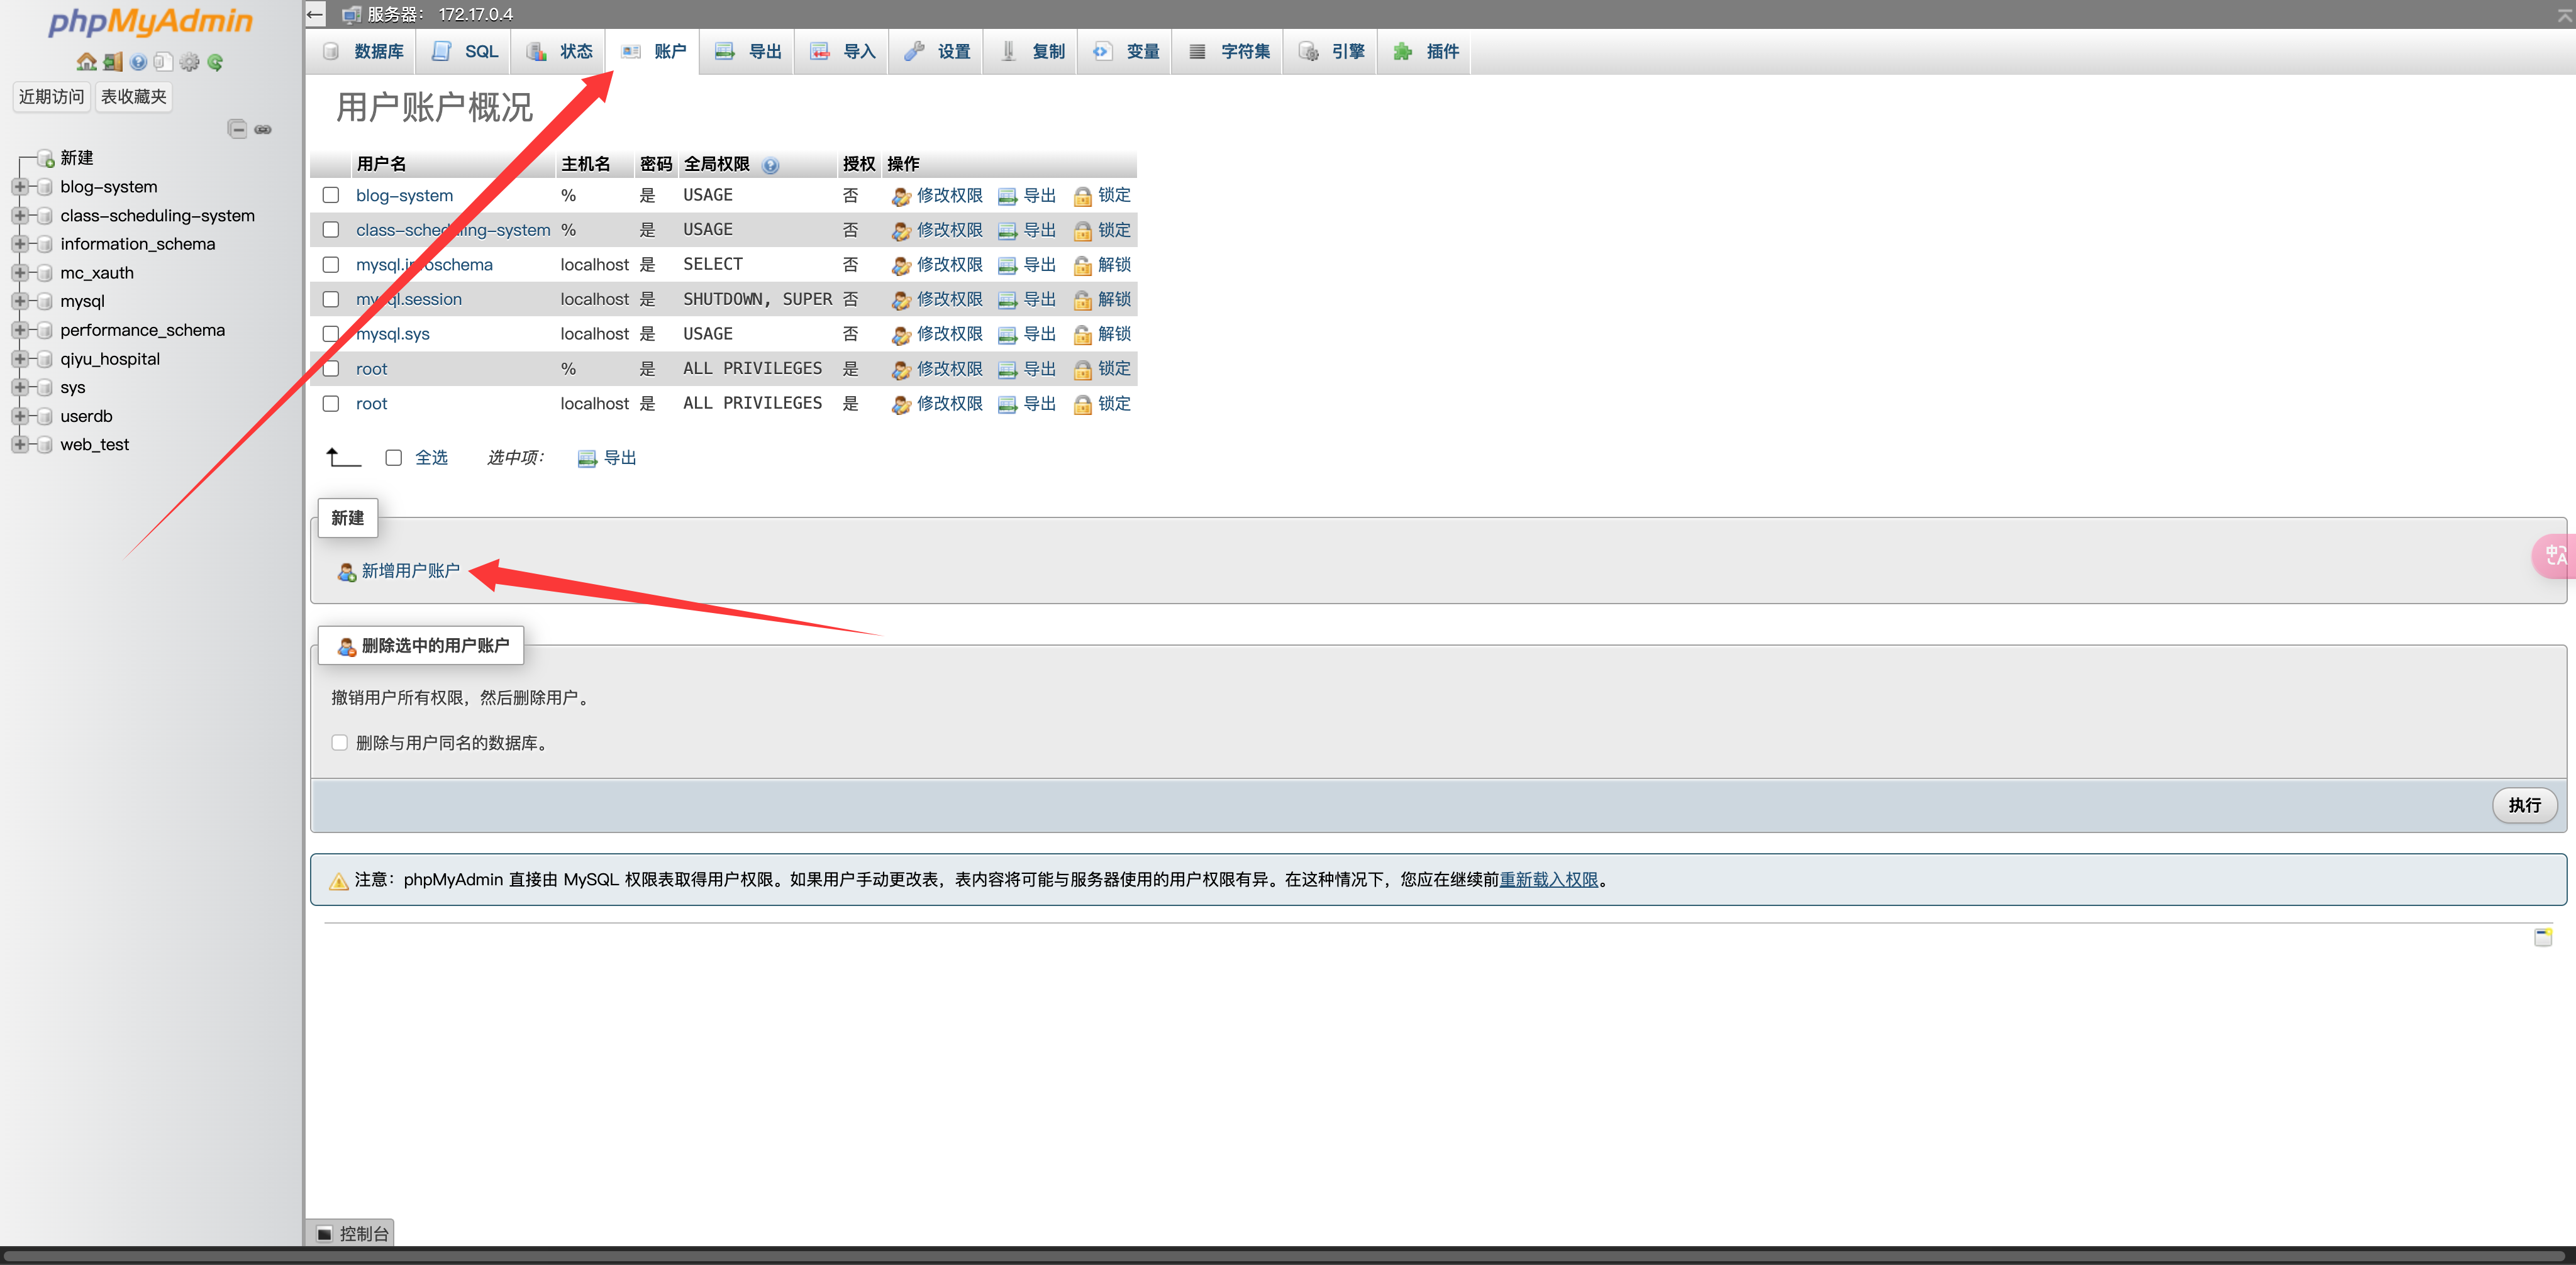2576x1265 pixels.
Task: Enable 删除与用户同名的数据库 checkbox
Action: pos(340,743)
